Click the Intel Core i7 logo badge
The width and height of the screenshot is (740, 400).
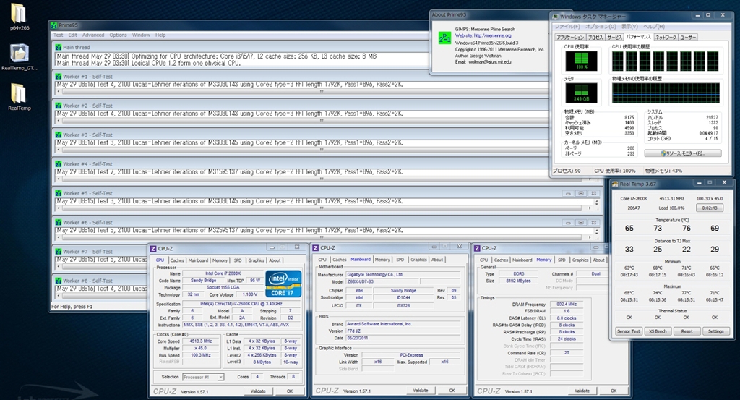click(284, 284)
